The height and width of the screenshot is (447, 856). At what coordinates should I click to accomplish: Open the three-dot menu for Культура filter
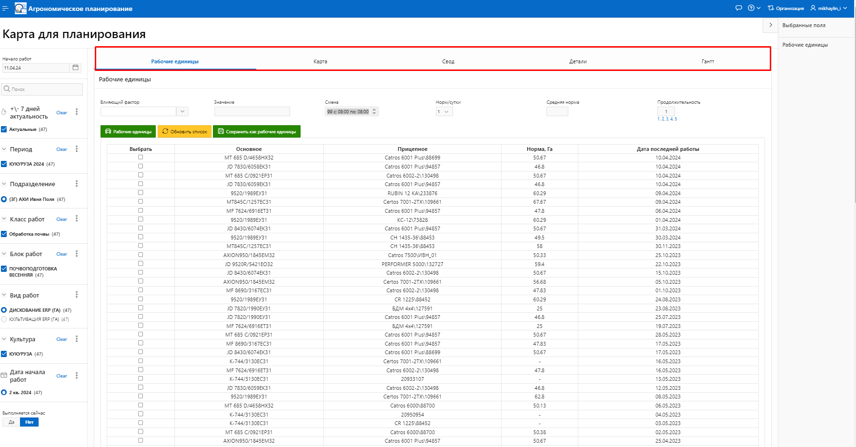coord(77,339)
